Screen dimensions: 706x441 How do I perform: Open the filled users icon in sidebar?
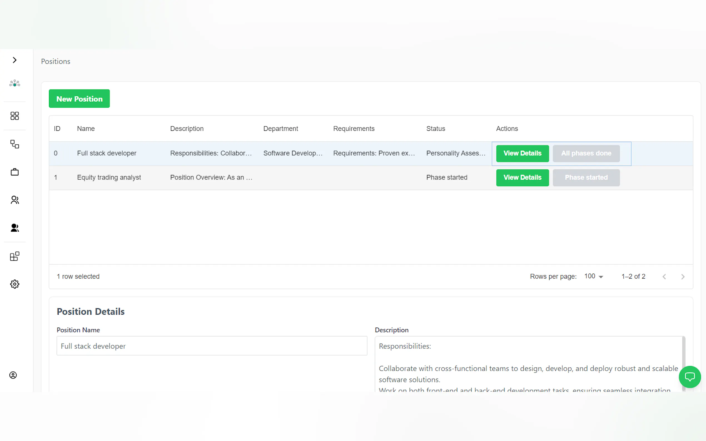click(15, 228)
